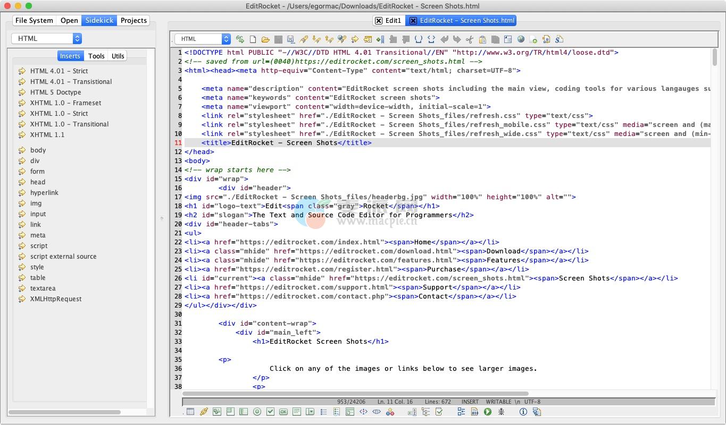Insert an image with the picture icon
Screen dimensions: 726x425
coord(217,412)
